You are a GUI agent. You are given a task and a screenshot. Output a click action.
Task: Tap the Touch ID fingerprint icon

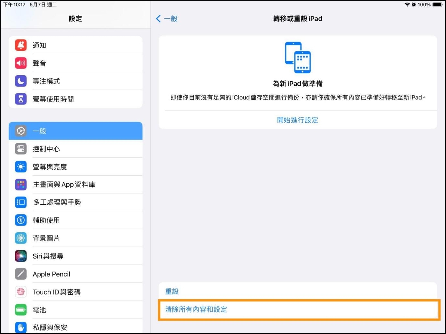point(21,292)
